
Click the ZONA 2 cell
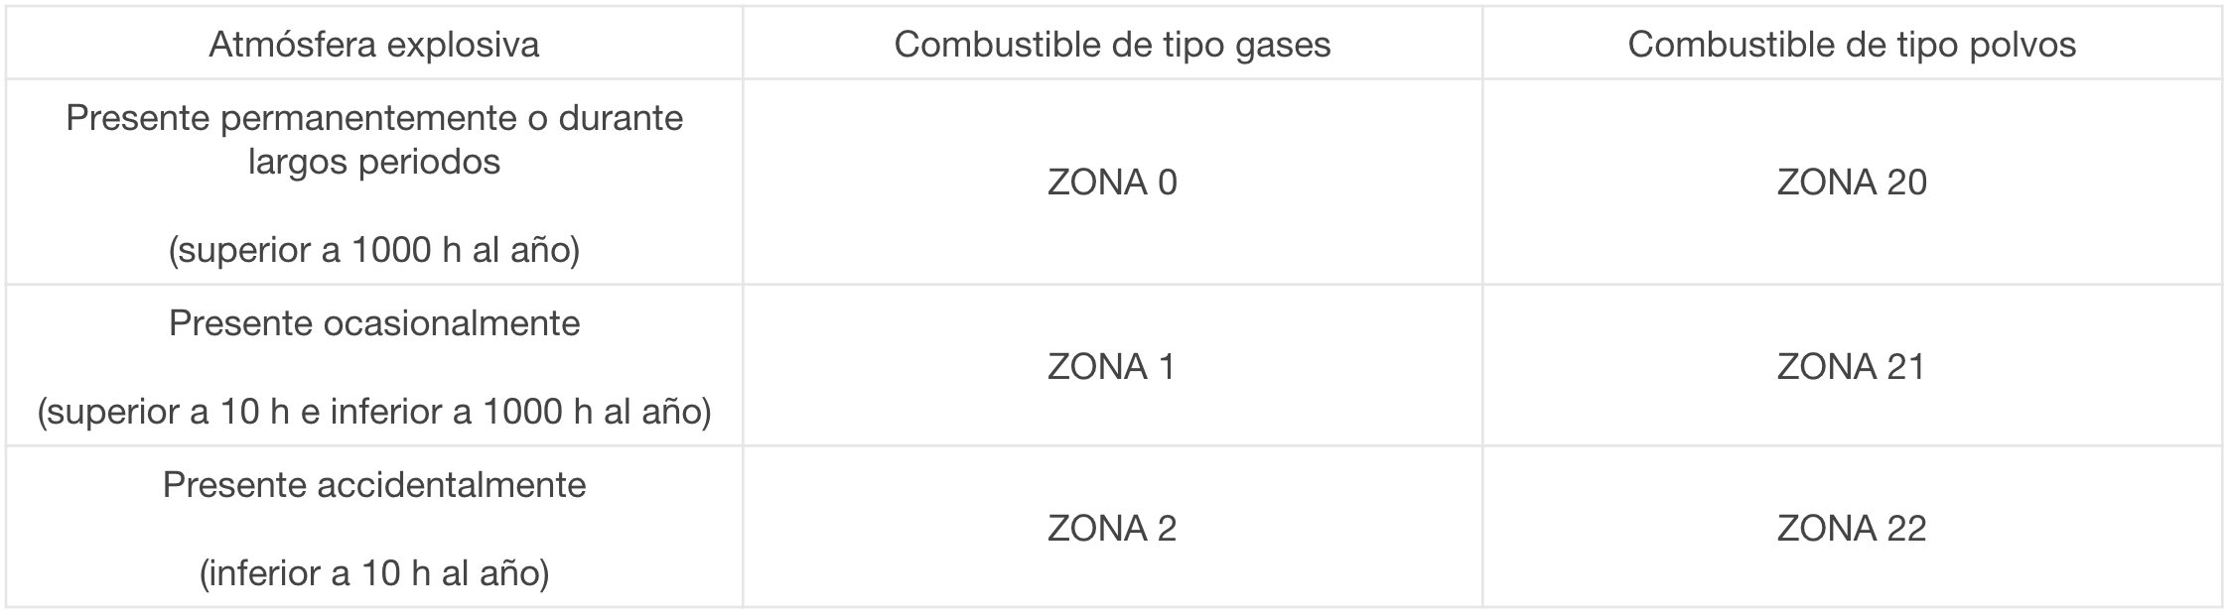coord(1112,528)
